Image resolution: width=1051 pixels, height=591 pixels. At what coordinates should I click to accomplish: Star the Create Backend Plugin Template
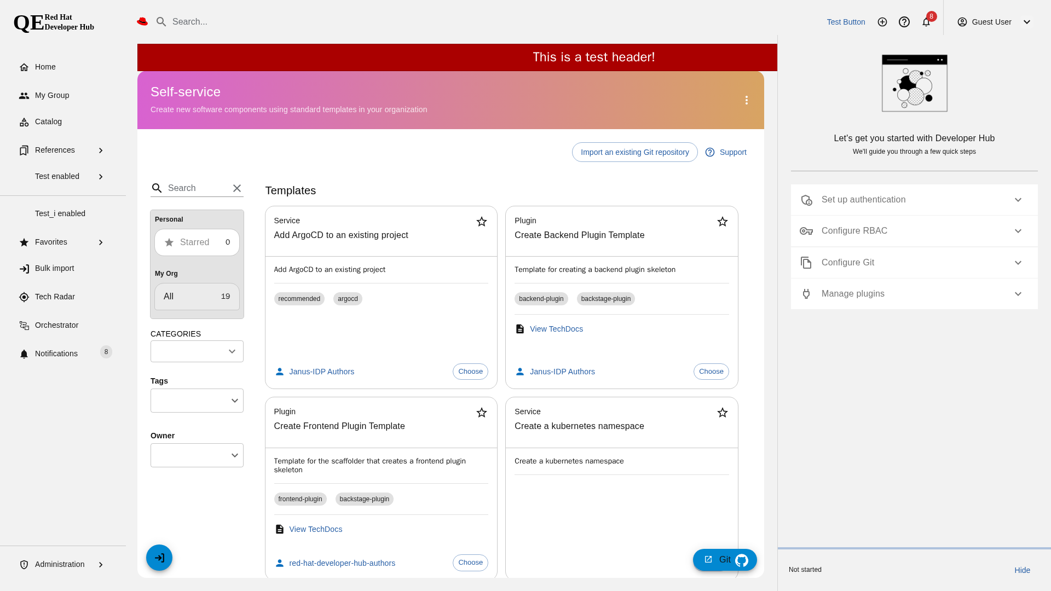[x=723, y=222]
